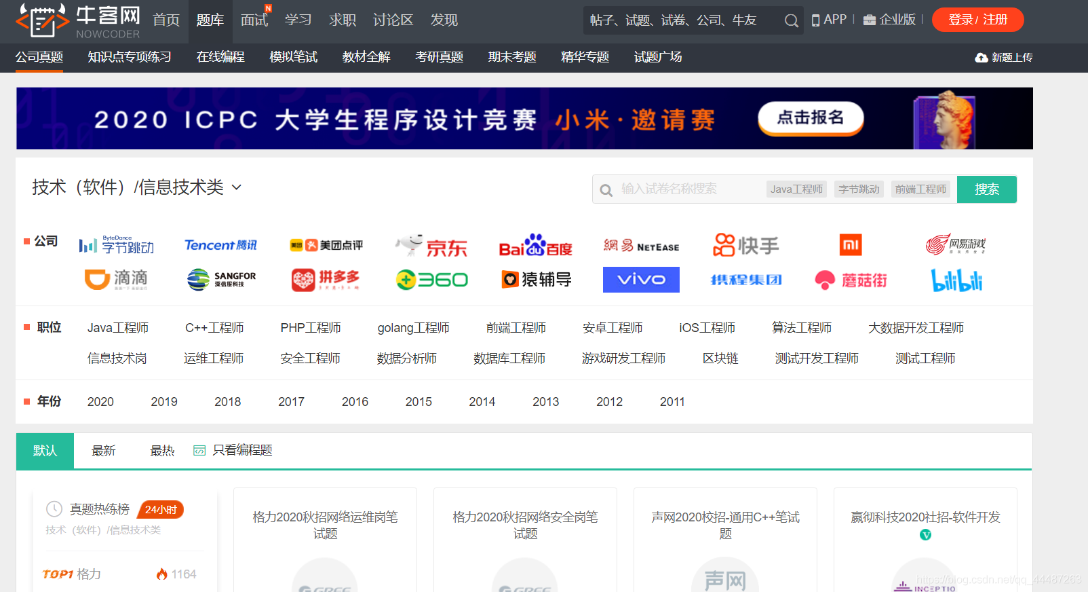Image resolution: width=1088 pixels, height=592 pixels.
Task: Open the 考研真题 tab
Action: point(440,57)
